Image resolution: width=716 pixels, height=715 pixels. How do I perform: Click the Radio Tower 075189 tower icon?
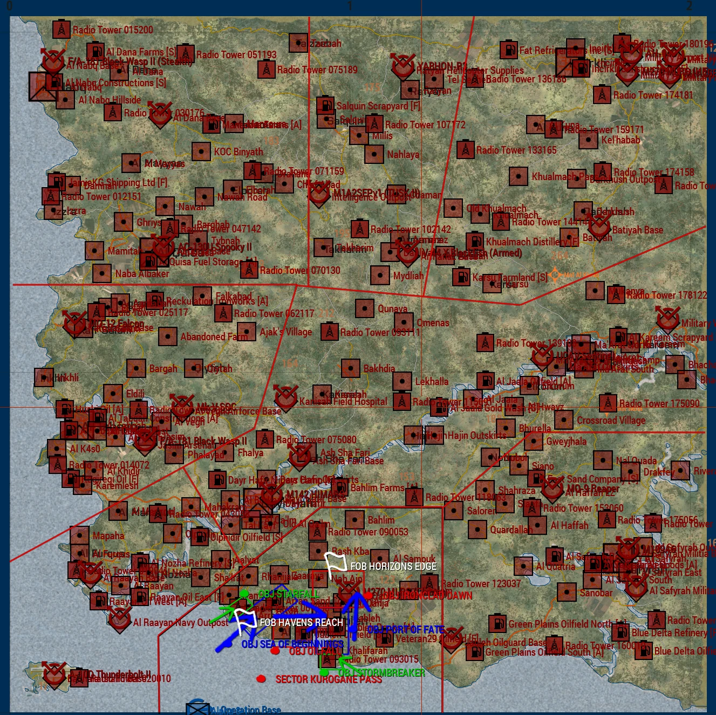[x=265, y=70]
